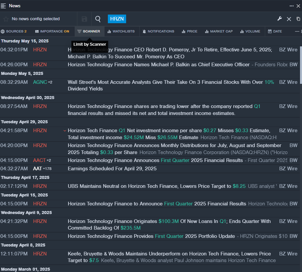Click the minus icon on the filter bar

(x=297, y=31)
